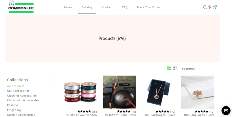232x117 pixels.
Task: Click the Commonlee logo
Action: tap(21, 7)
